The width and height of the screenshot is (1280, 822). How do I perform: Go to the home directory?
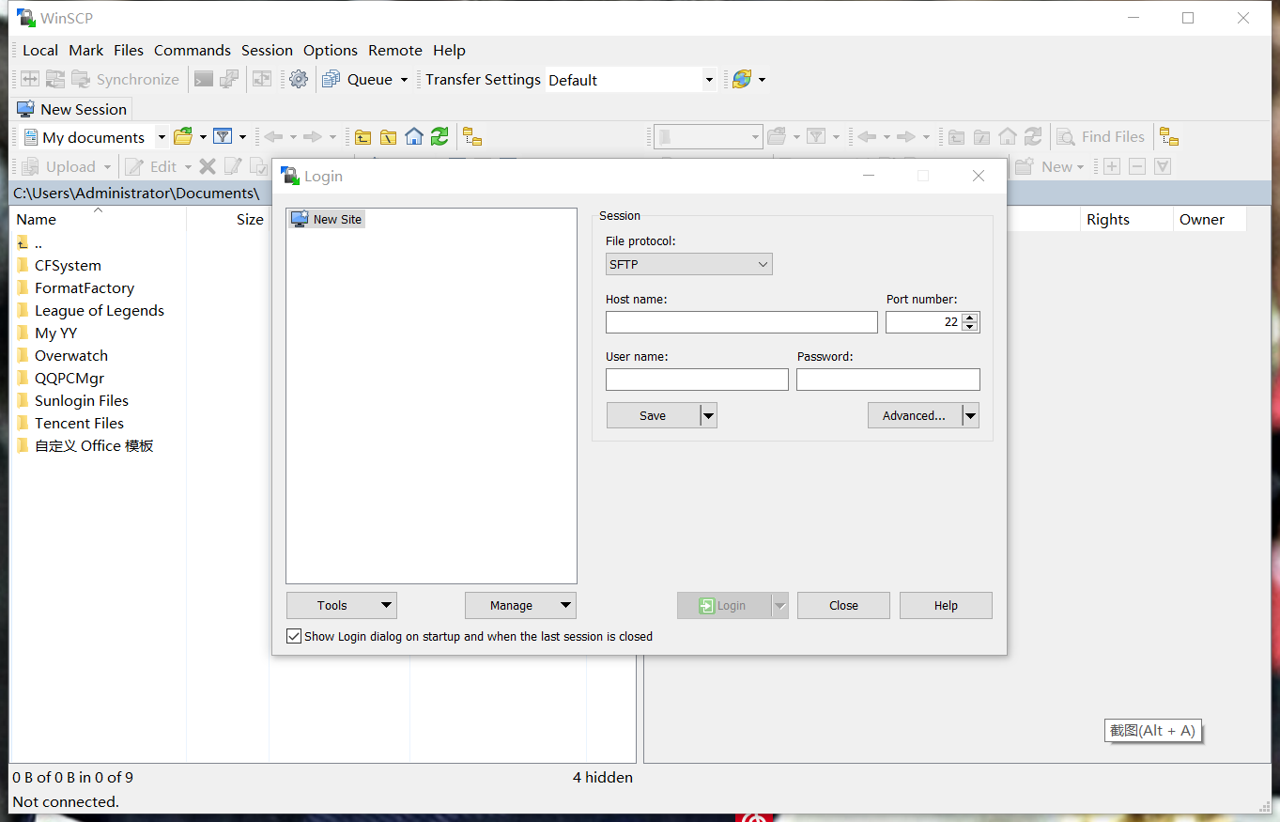413,136
